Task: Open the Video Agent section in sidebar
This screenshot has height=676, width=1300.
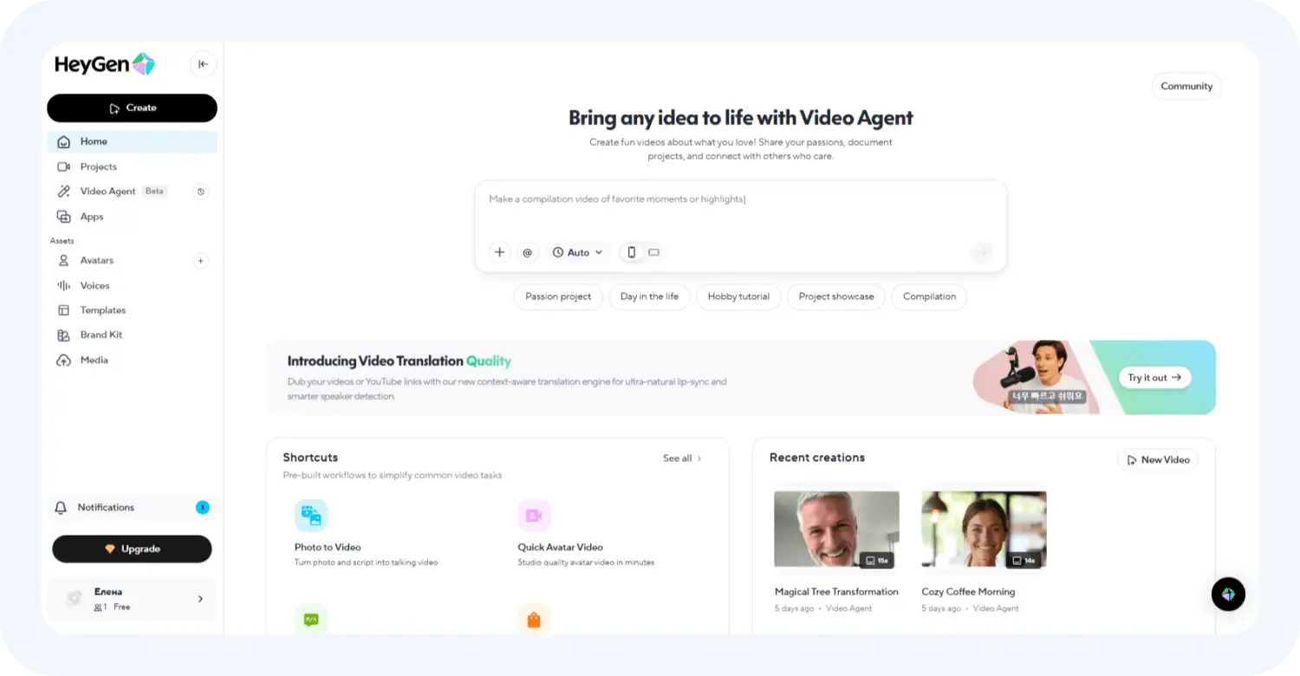Action: (x=107, y=192)
